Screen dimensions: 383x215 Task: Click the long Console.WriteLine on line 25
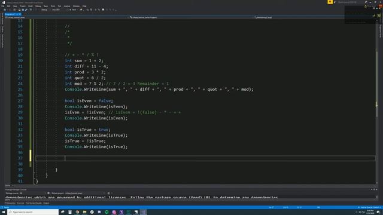click(x=159, y=89)
